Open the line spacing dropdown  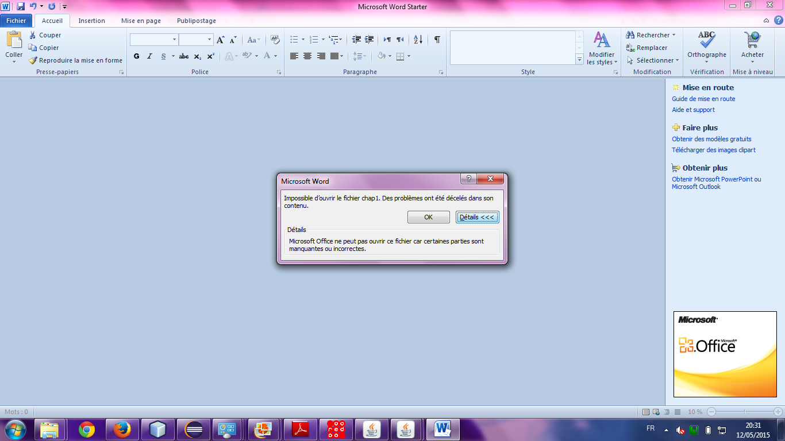pyautogui.click(x=359, y=56)
